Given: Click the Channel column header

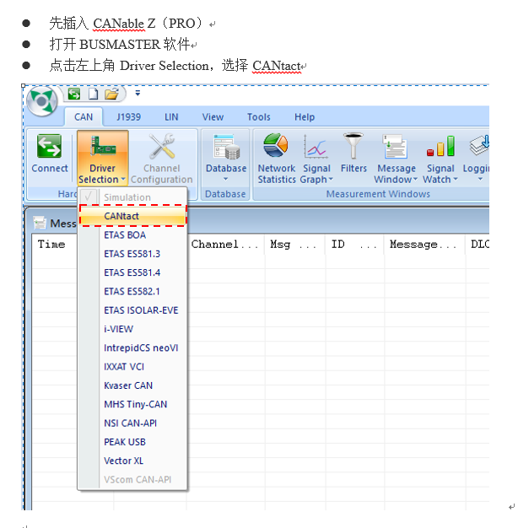Looking at the screenshot, I should click(225, 244).
